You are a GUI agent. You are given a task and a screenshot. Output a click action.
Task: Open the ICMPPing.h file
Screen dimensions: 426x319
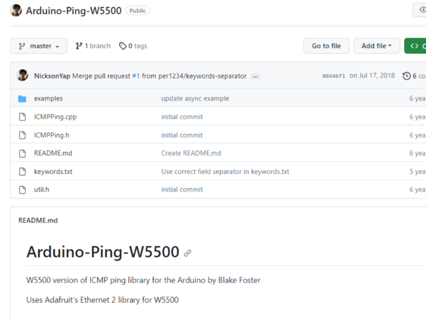coord(51,135)
